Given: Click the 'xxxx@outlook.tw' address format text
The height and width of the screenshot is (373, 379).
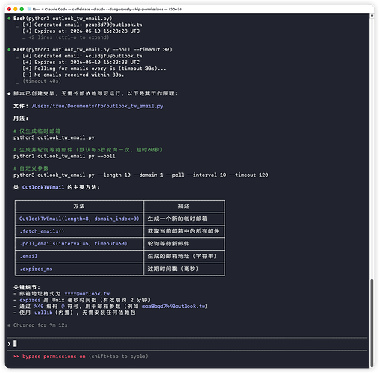Looking at the screenshot, I should click(x=87, y=294).
